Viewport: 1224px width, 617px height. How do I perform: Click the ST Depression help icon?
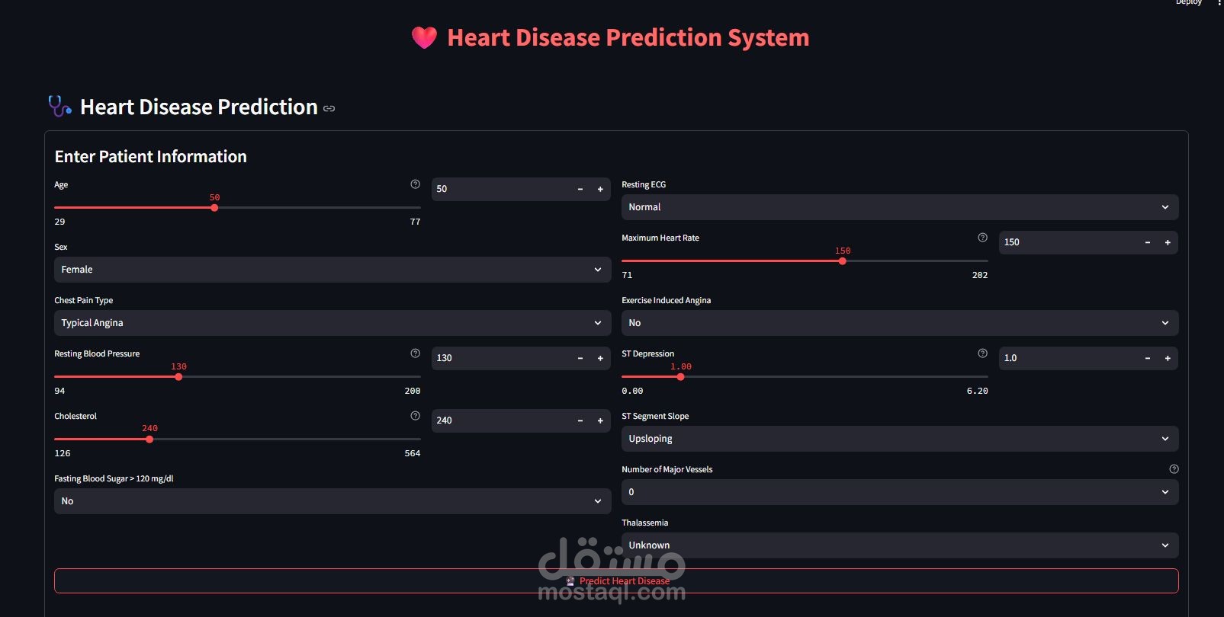coord(982,353)
